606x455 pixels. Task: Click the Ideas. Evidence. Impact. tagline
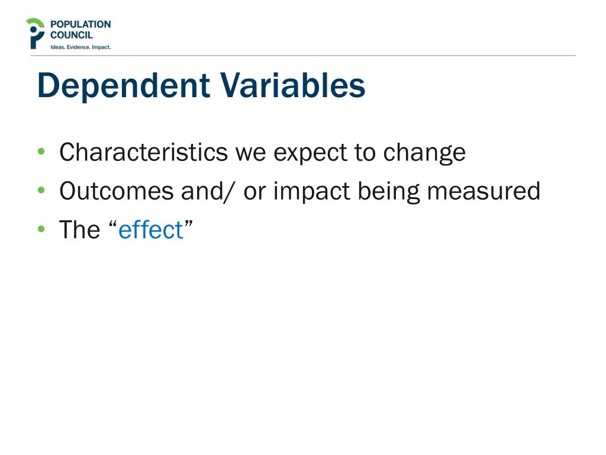[80, 47]
